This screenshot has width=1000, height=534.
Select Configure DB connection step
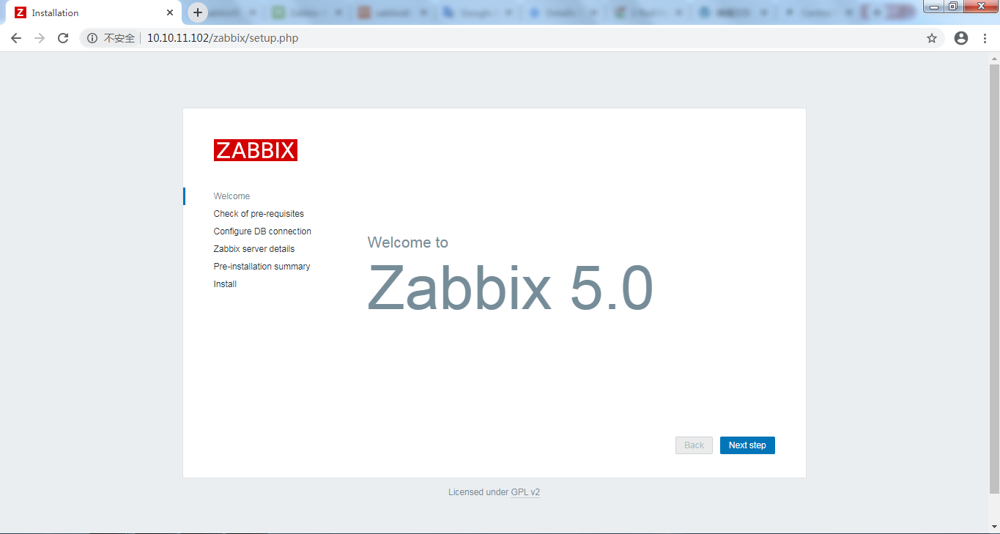[x=262, y=231]
